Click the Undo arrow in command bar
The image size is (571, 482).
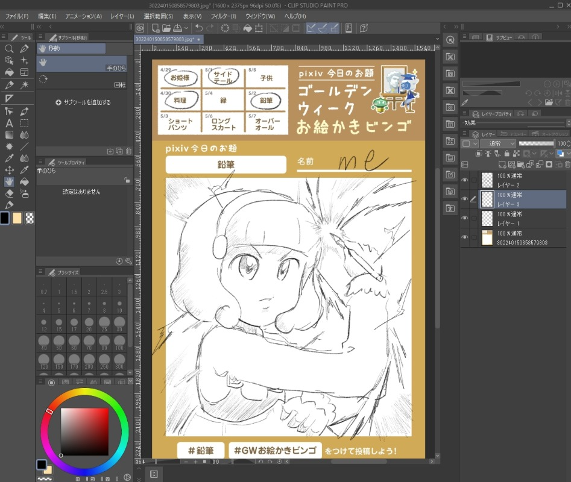199,28
